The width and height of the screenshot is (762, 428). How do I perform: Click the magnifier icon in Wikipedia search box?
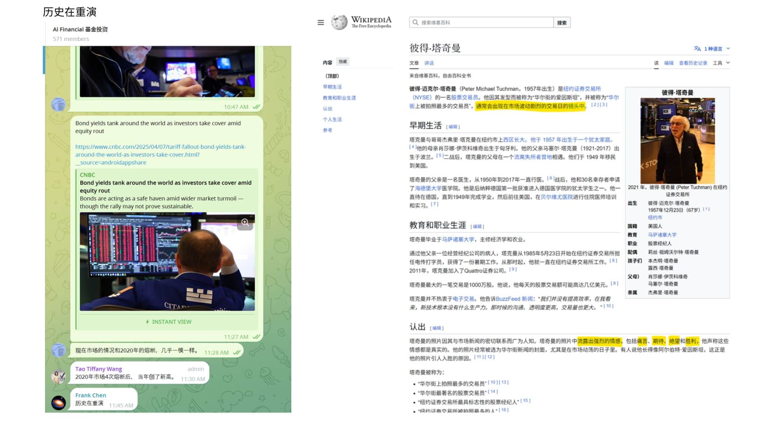pos(416,23)
